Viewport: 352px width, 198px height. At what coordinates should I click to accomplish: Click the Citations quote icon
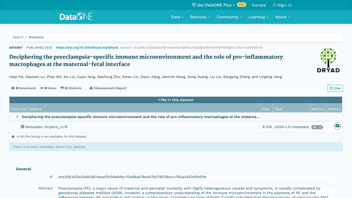click(x=62, y=88)
